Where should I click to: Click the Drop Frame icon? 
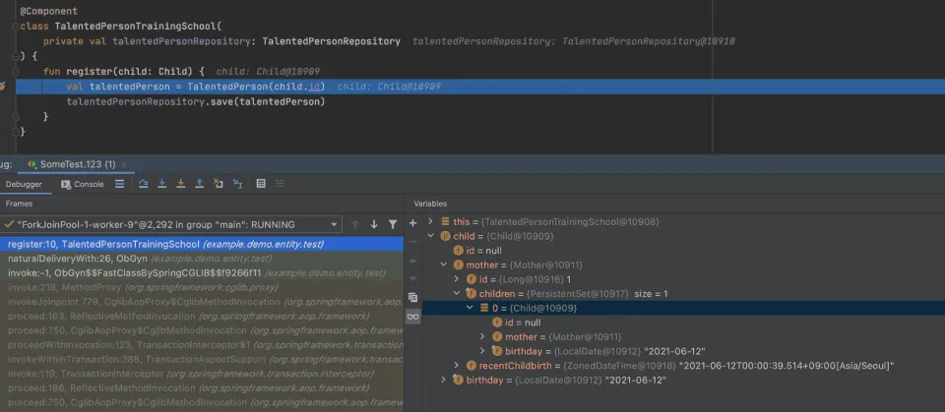219,184
